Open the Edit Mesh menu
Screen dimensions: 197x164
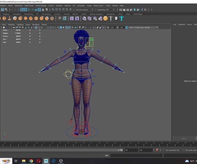pyautogui.click(x=18, y=6)
